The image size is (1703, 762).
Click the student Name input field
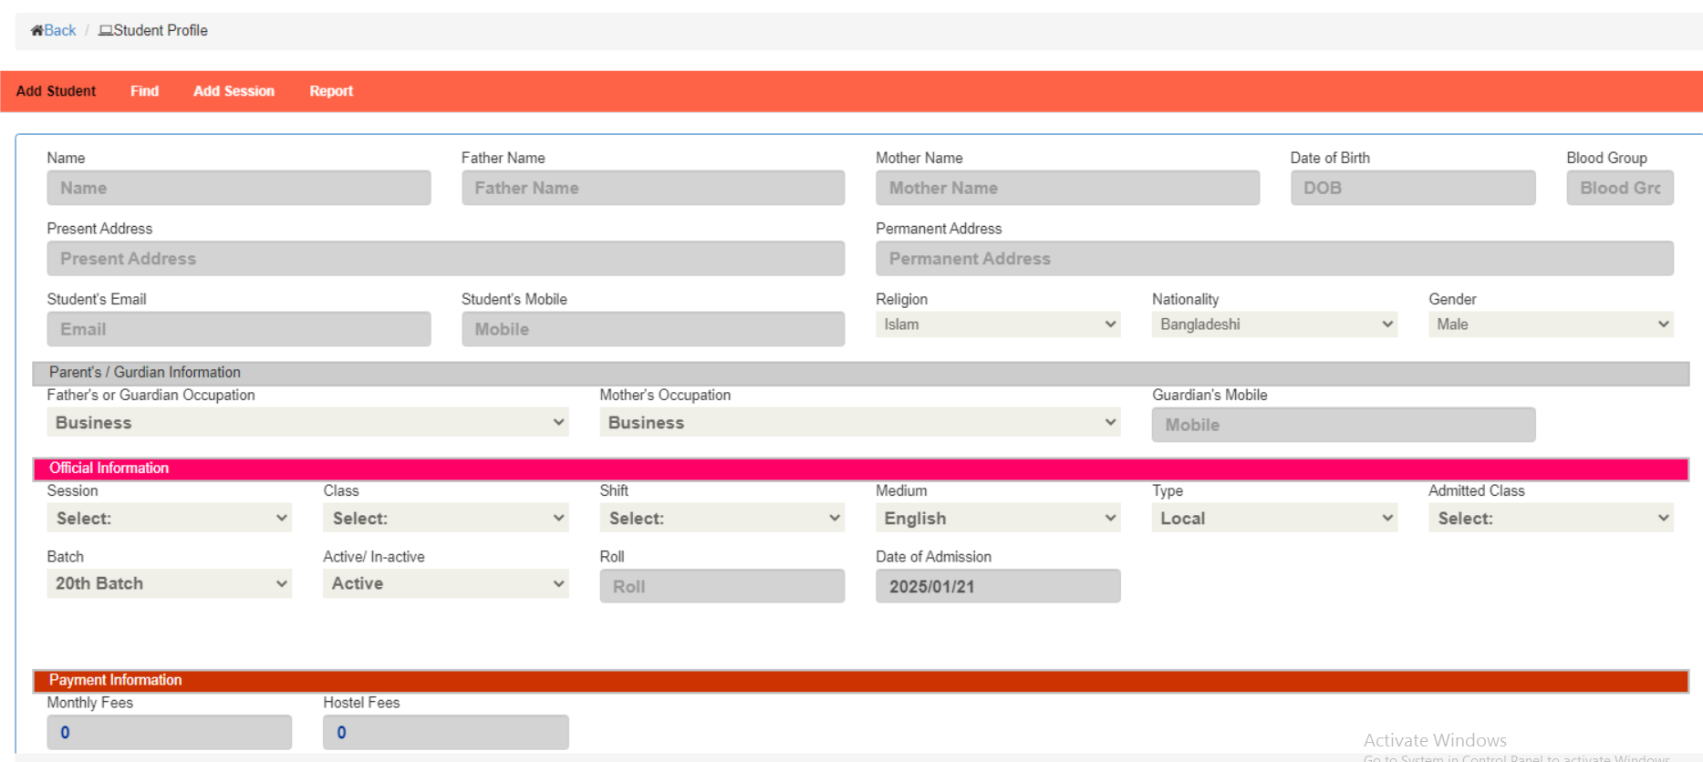click(239, 188)
